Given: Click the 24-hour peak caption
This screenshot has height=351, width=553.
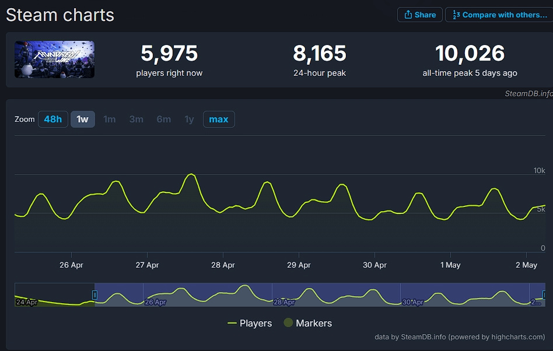Looking at the screenshot, I should pyautogui.click(x=320, y=73).
